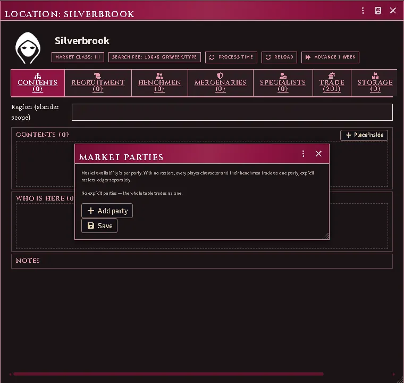The image size is (404, 383).
Task: Open the Market Parties dialog kebab menu
Action: [x=303, y=154]
